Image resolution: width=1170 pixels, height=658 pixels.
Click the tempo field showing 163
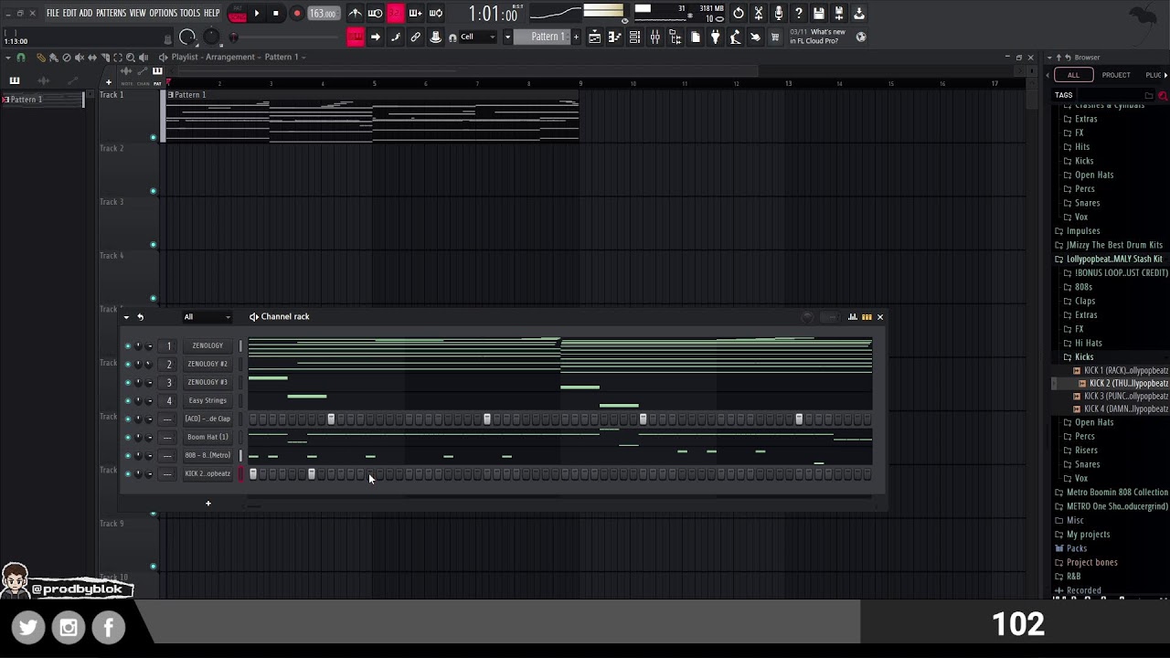coord(322,14)
